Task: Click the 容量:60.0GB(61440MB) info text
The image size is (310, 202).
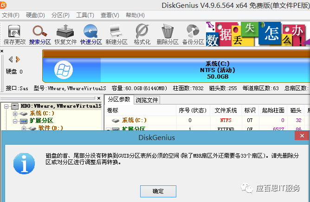Action: [139, 88]
